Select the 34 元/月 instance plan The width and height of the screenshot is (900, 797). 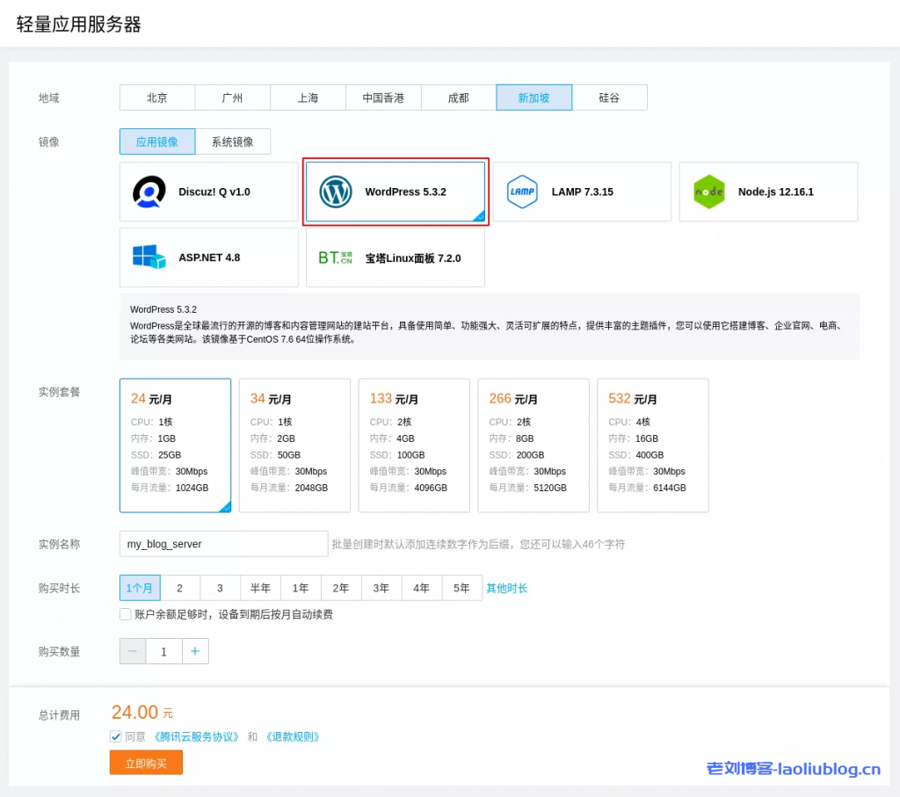click(x=294, y=446)
